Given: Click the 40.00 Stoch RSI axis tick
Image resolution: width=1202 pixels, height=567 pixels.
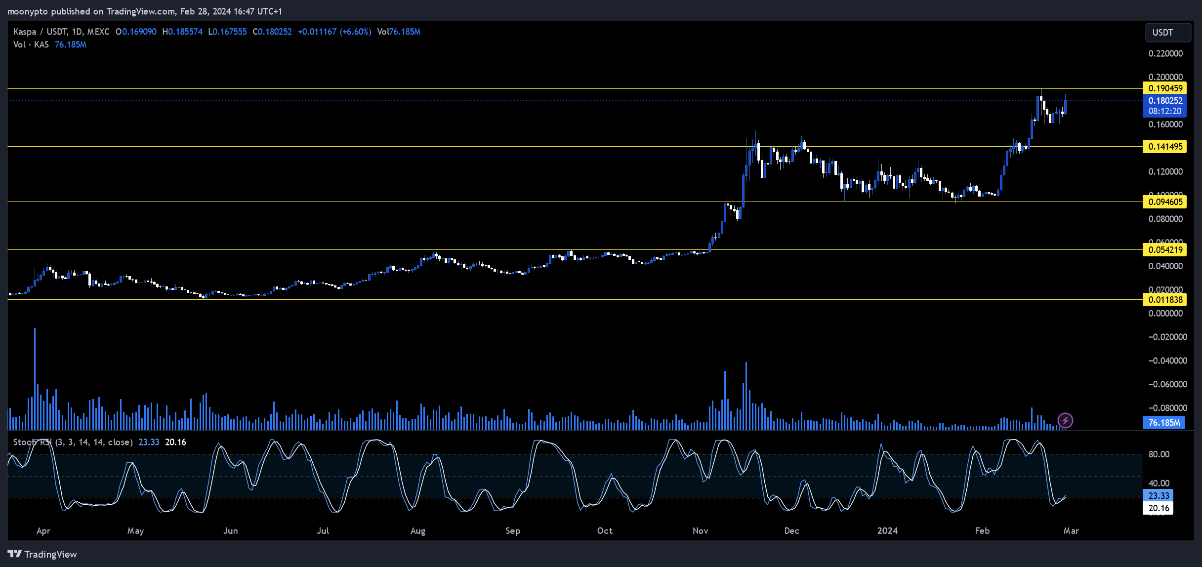Looking at the screenshot, I should click(x=1159, y=484).
